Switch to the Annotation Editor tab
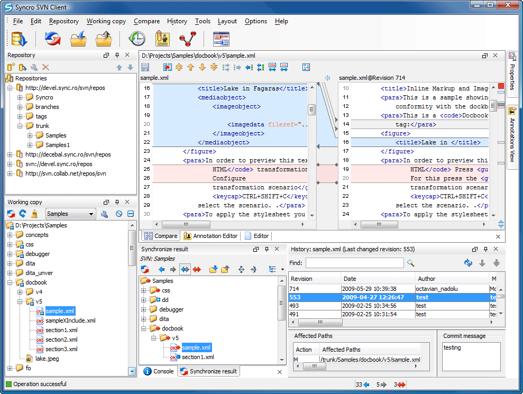This screenshot has width=523, height=394. pos(211,236)
